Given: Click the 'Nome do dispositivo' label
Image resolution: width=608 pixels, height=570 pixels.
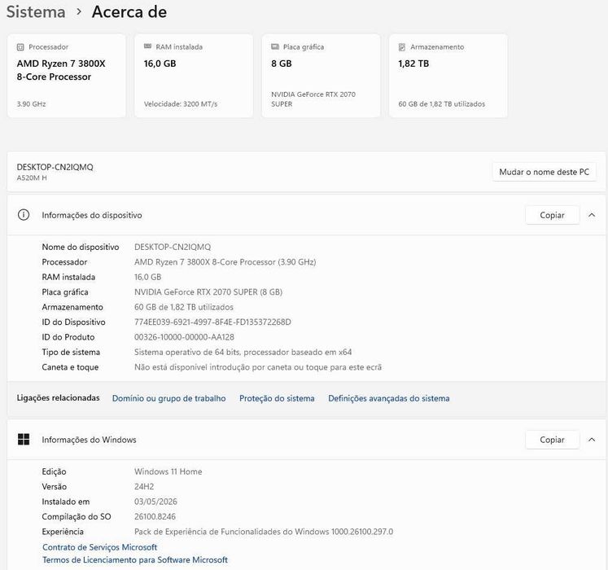Looking at the screenshot, I should 81,248.
